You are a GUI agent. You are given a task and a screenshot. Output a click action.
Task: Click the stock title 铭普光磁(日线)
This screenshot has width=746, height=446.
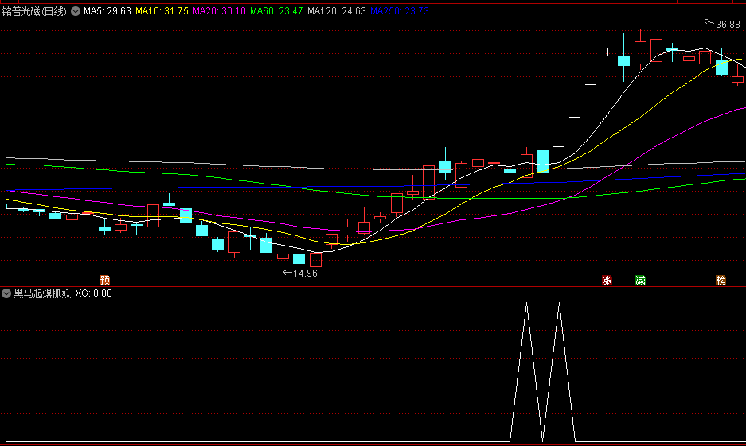[33, 11]
